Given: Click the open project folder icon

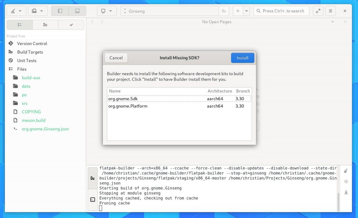Looking at the screenshot, I should [x=34, y=11].
